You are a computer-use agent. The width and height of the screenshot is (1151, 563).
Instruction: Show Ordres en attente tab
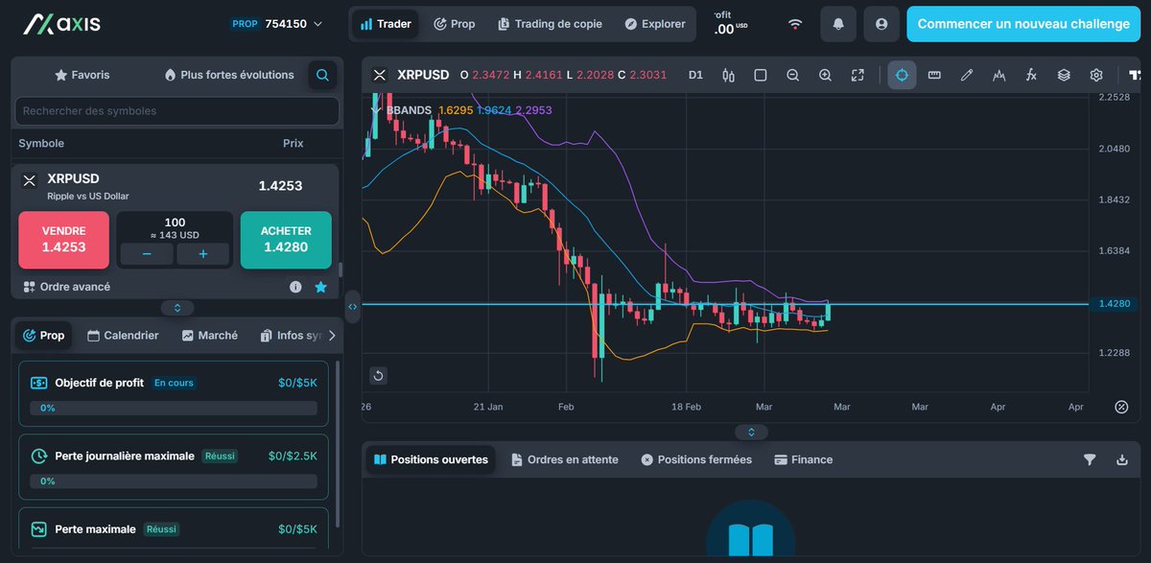(565, 460)
